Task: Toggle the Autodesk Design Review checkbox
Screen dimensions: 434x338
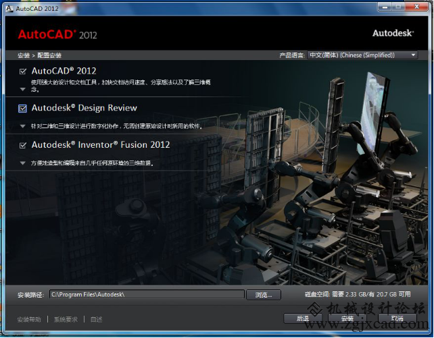Action: coord(22,109)
